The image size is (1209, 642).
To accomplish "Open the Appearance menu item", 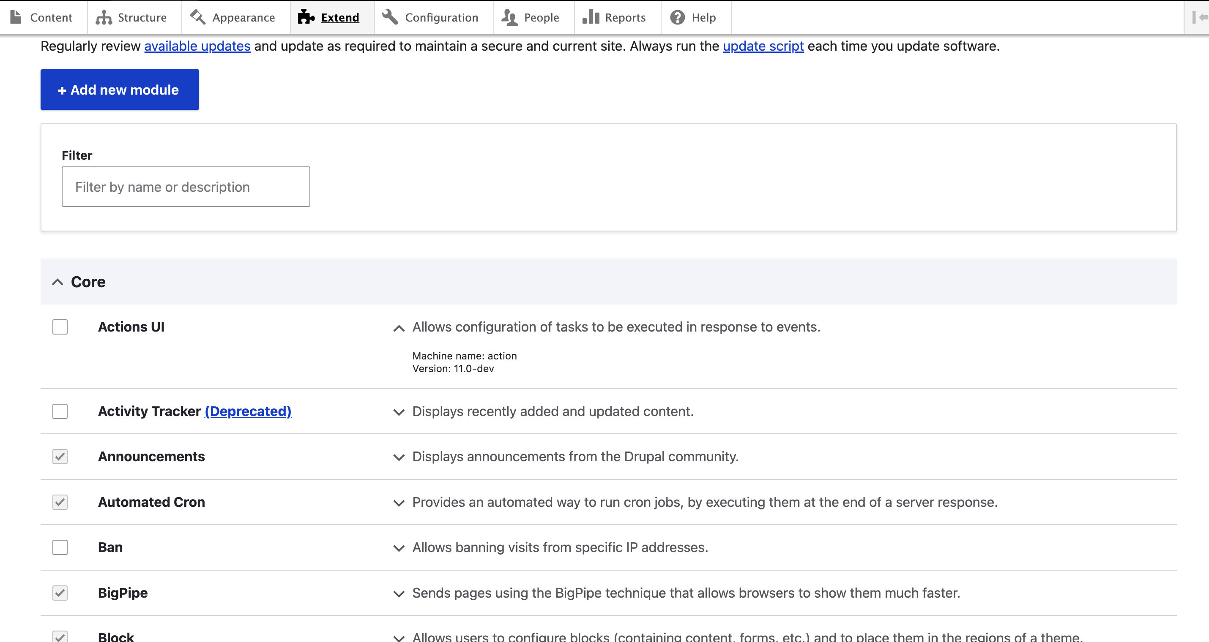I will coord(236,17).
